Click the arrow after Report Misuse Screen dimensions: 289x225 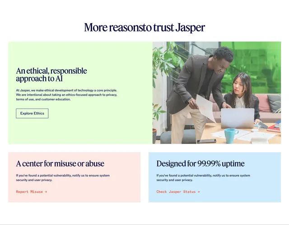46,192
